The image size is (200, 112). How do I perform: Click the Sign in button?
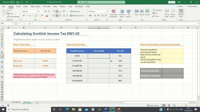click(x=172, y=2)
